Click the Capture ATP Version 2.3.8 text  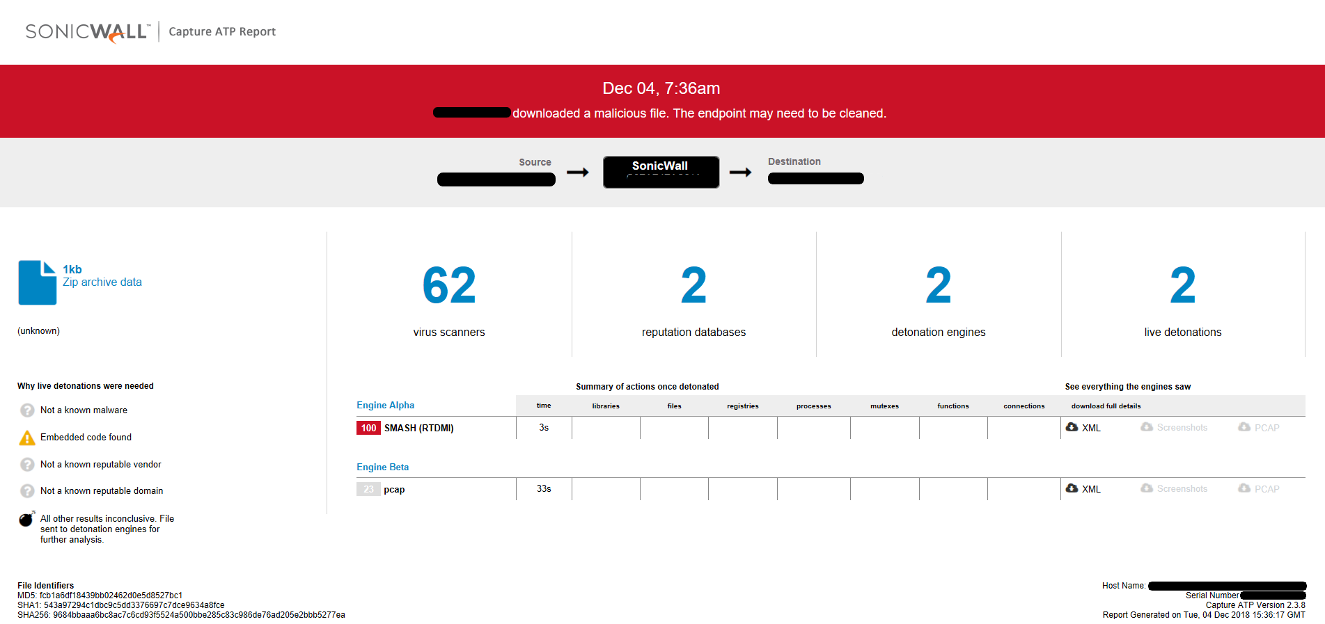[1255, 605]
